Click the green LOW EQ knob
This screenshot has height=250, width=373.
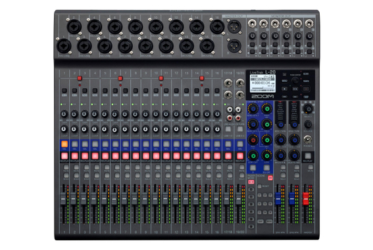pyautogui.click(x=267, y=155)
